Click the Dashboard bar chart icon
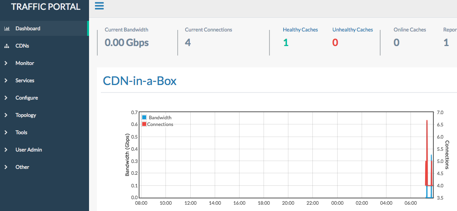457x211 pixels. pyautogui.click(x=7, y=28)
